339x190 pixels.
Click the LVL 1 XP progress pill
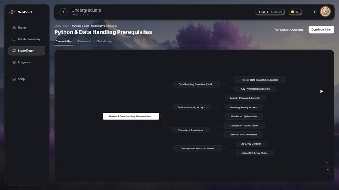pyautogui.click(x=270, y=12)
